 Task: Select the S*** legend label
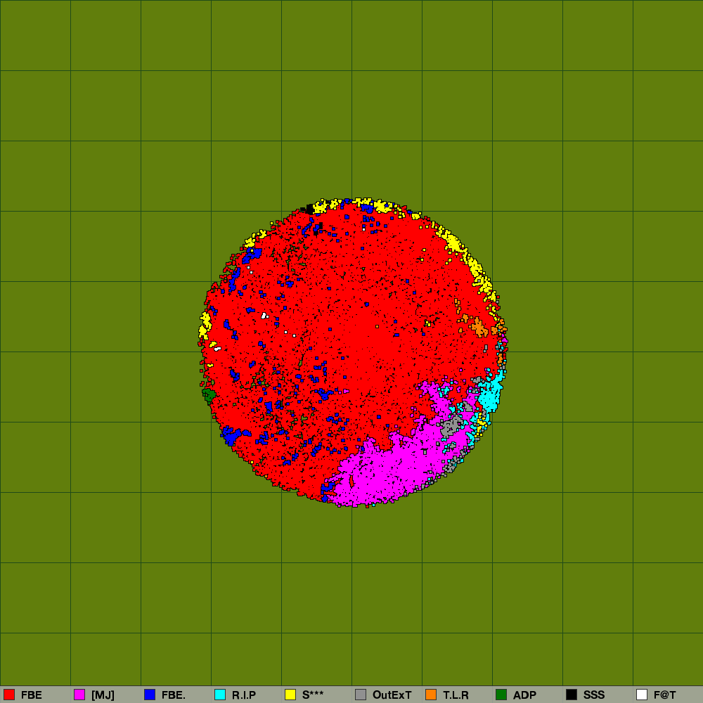(x=313, y=695)
